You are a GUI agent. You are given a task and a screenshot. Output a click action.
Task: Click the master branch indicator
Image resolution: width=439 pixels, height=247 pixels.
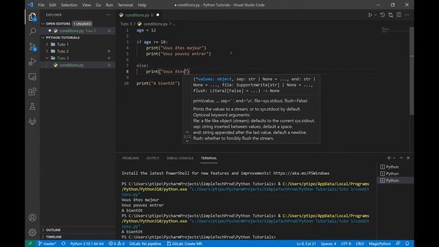pos(47,244)
